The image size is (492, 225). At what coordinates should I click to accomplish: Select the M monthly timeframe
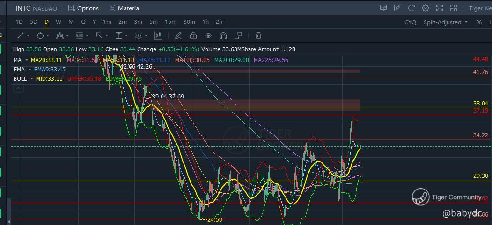tap(71, 22)
